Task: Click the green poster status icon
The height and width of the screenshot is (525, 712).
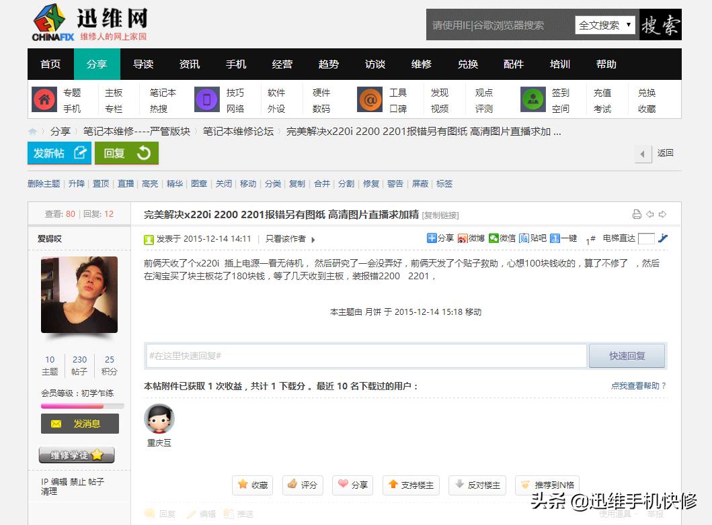Action: [x=149, y=240]
